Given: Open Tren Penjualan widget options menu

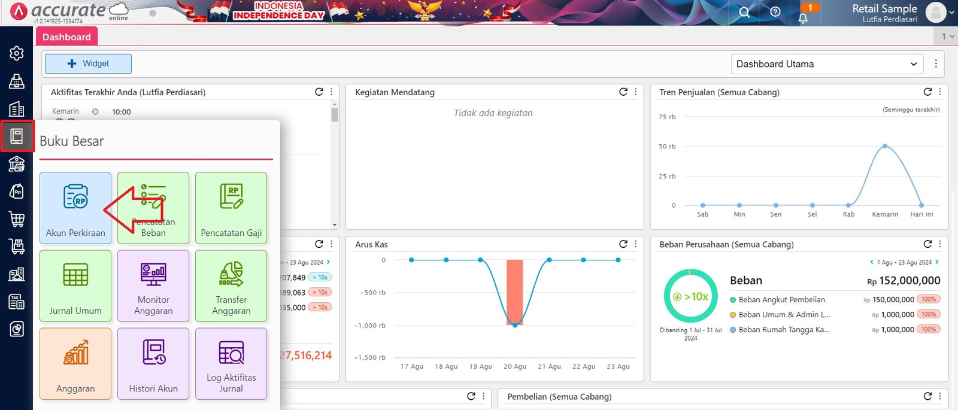Looking at the screenshot, I should pos(939,92).
